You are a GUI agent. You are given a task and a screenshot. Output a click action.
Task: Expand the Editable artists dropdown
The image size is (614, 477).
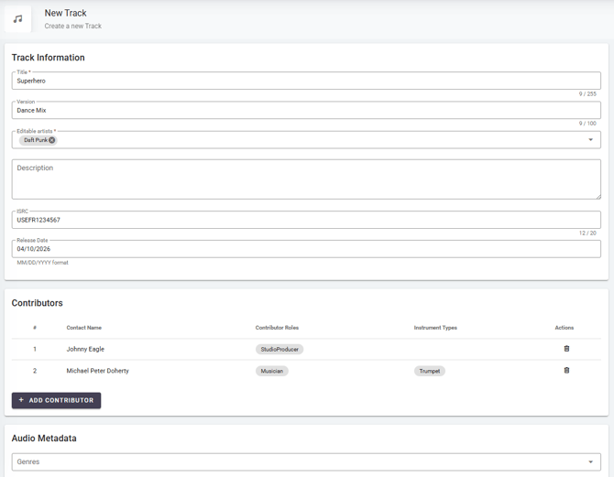point(590,140)
